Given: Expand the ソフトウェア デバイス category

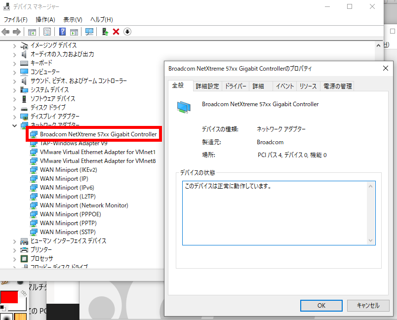Looking at the screenshot, I should click(15, 99).
